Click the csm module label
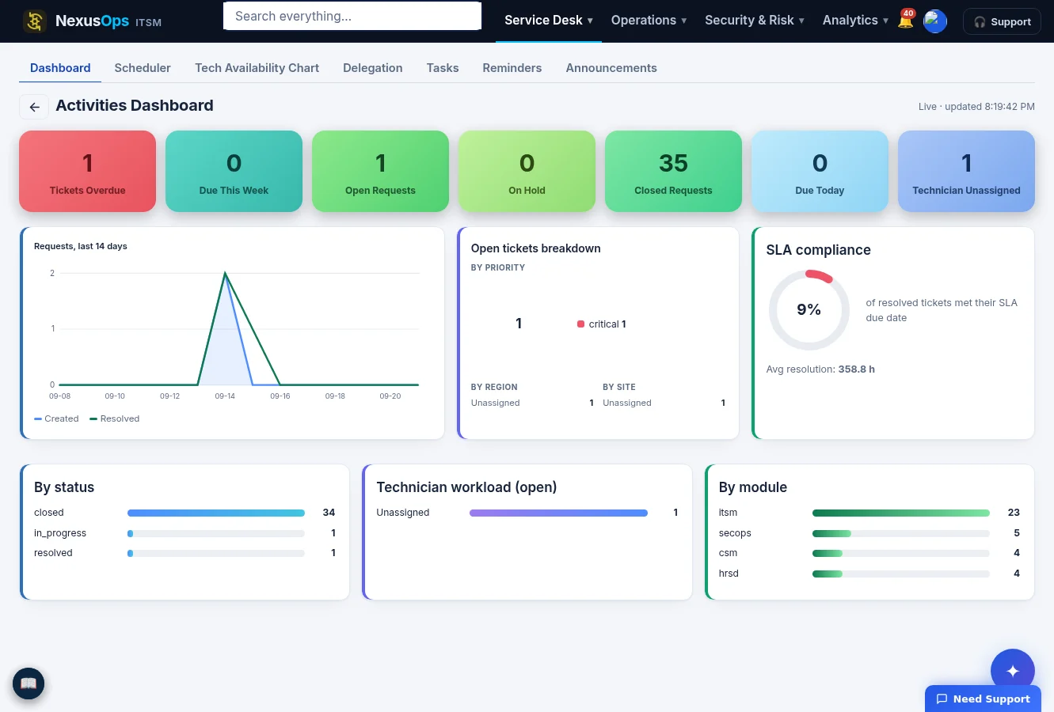Viewport: 1054px width, 712px height. pos(728,553)
